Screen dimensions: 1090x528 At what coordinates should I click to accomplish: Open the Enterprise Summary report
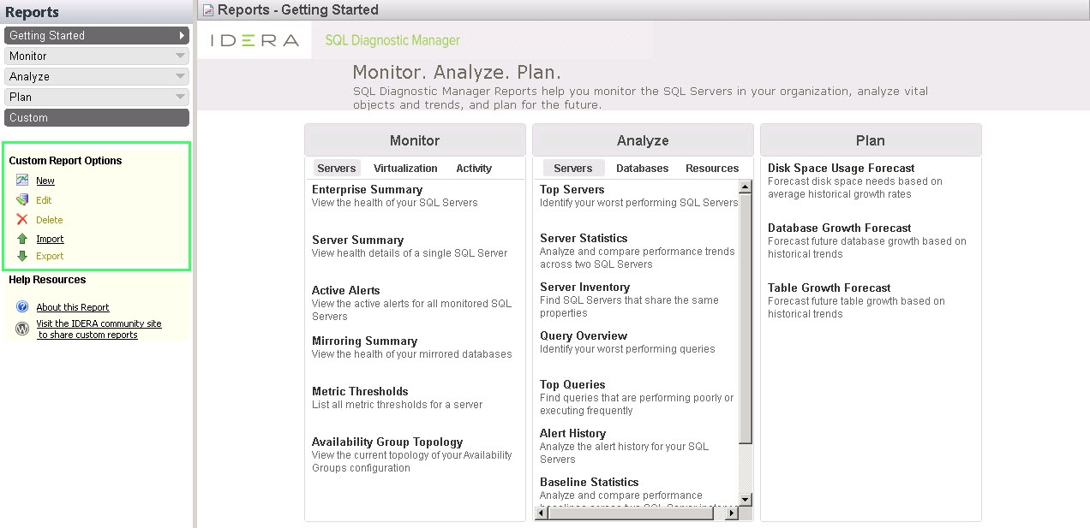[367, 190]
